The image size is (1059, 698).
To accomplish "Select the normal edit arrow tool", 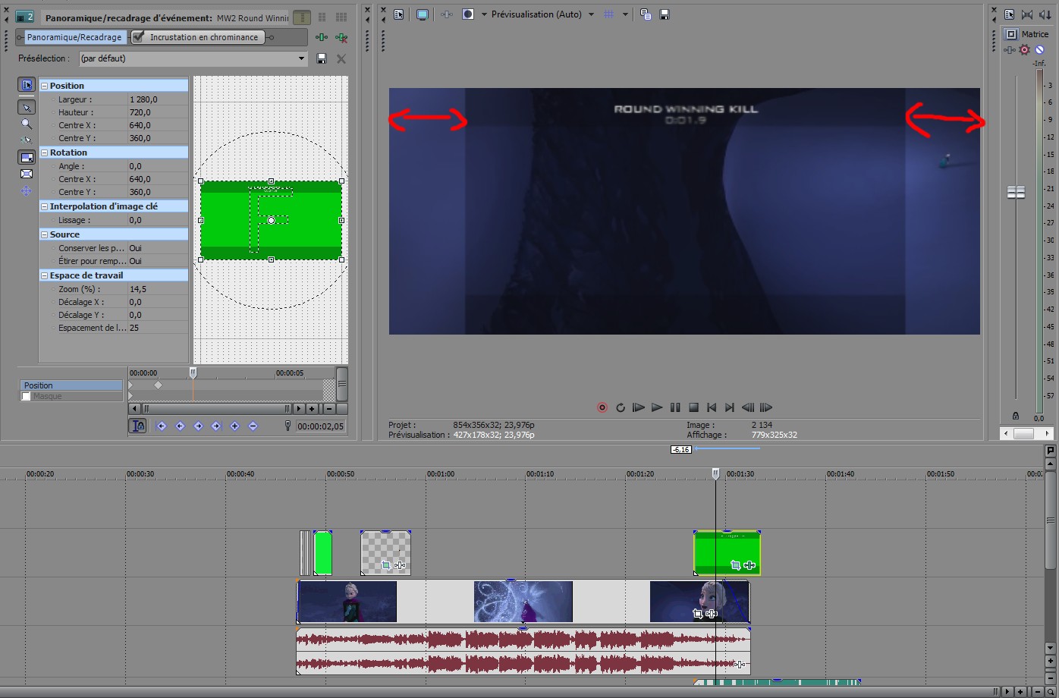I will pos(26,108).
